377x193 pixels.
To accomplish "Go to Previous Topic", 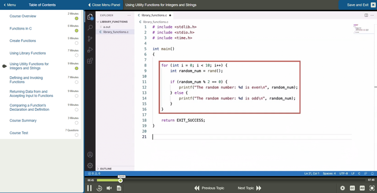I will pyautogui.click(x=209, y=188).
